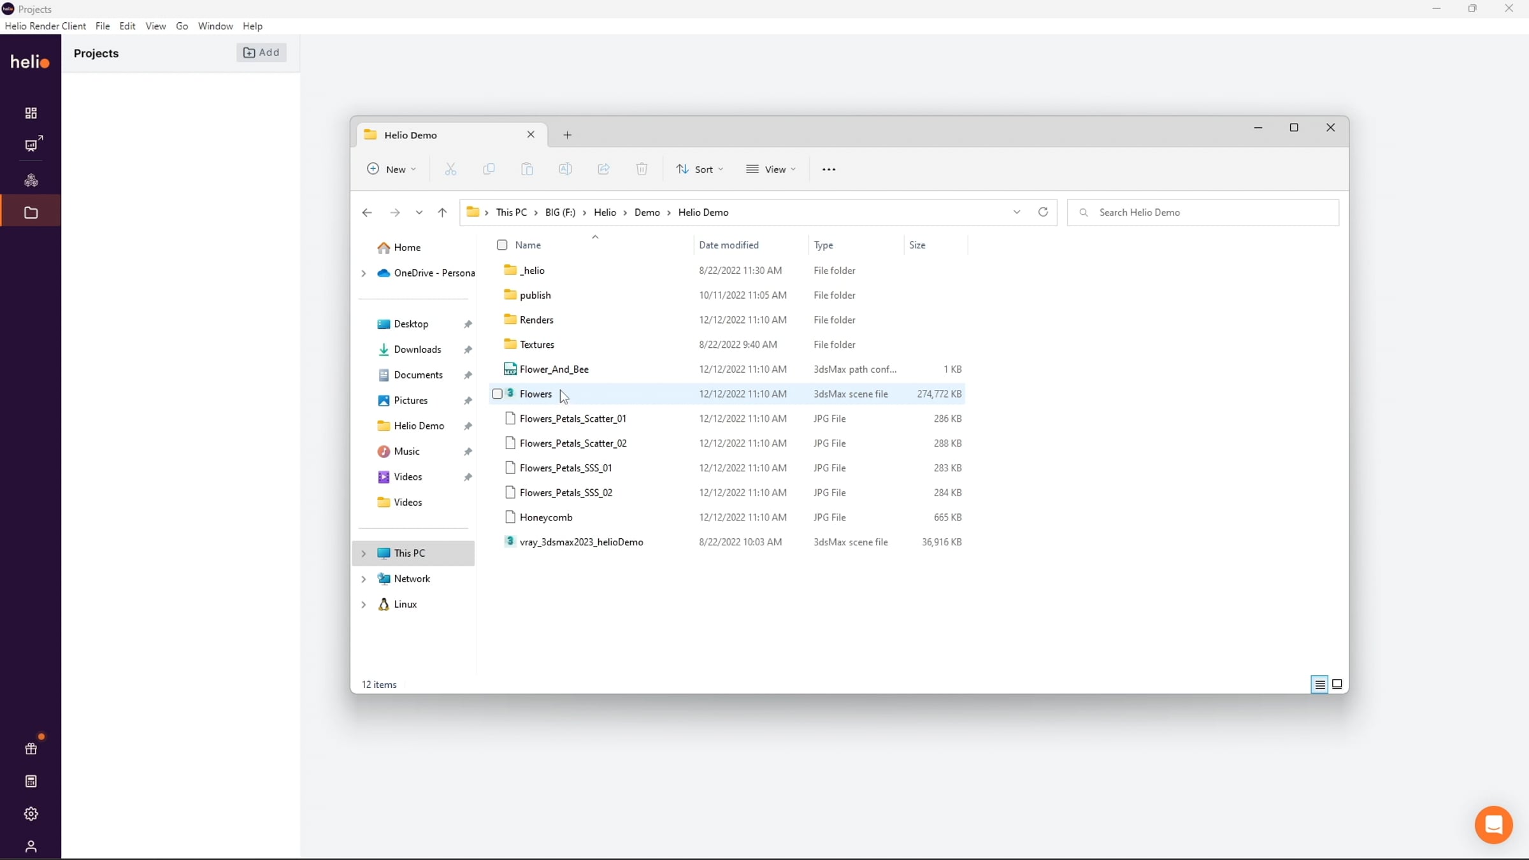
Task: Click the Rename icon in Explorer toolbar
Action: click(x=565, y=169)
